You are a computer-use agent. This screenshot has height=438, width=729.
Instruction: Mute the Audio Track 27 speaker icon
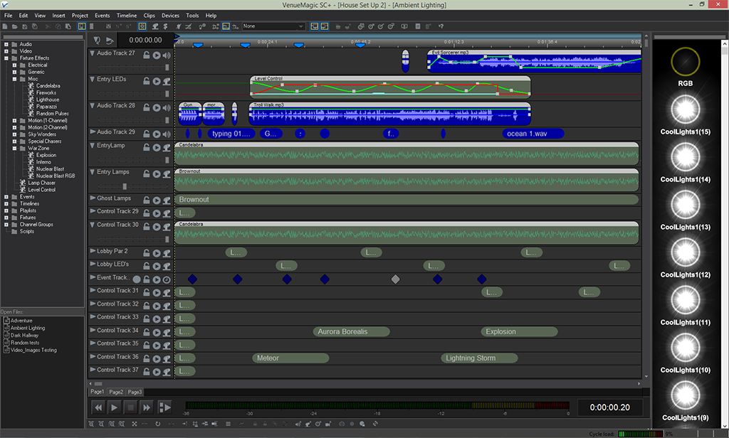coord(167,55)
